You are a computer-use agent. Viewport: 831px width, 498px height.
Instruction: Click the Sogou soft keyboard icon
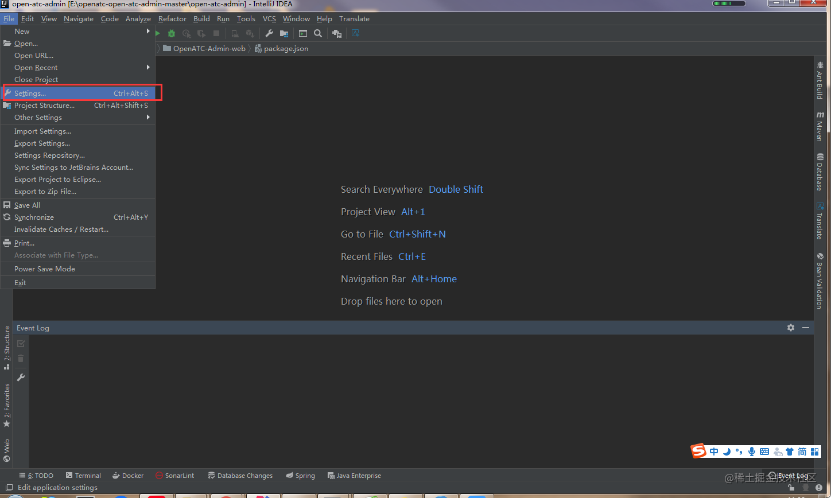coord(764,452)
